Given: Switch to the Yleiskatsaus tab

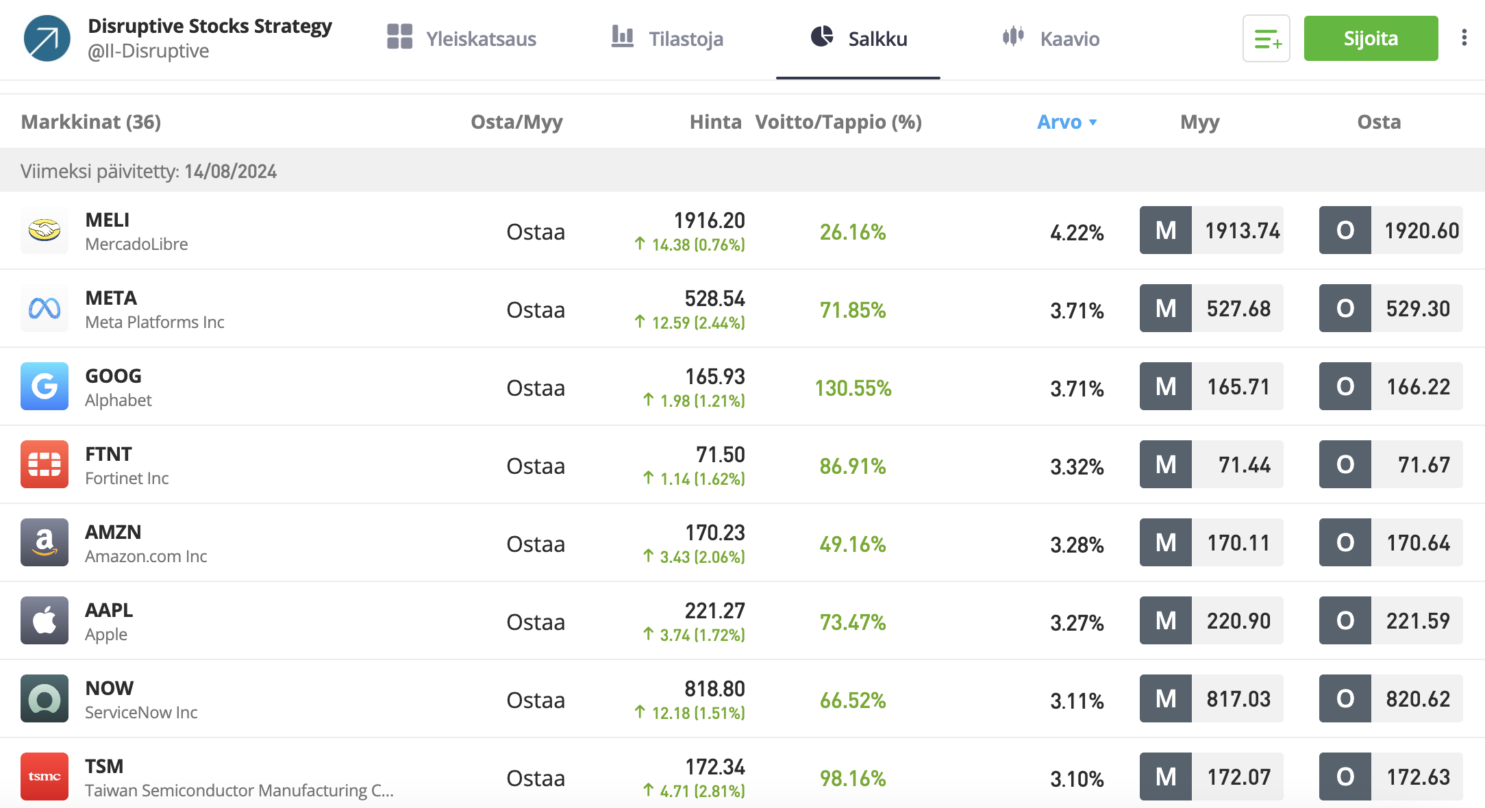Looking at the screenshot, I should 462,38.
